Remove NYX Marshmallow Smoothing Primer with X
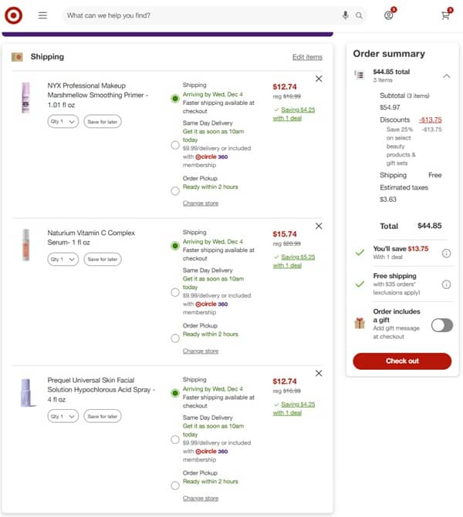This screenshot has height=517, width=463. coord(319,79)
